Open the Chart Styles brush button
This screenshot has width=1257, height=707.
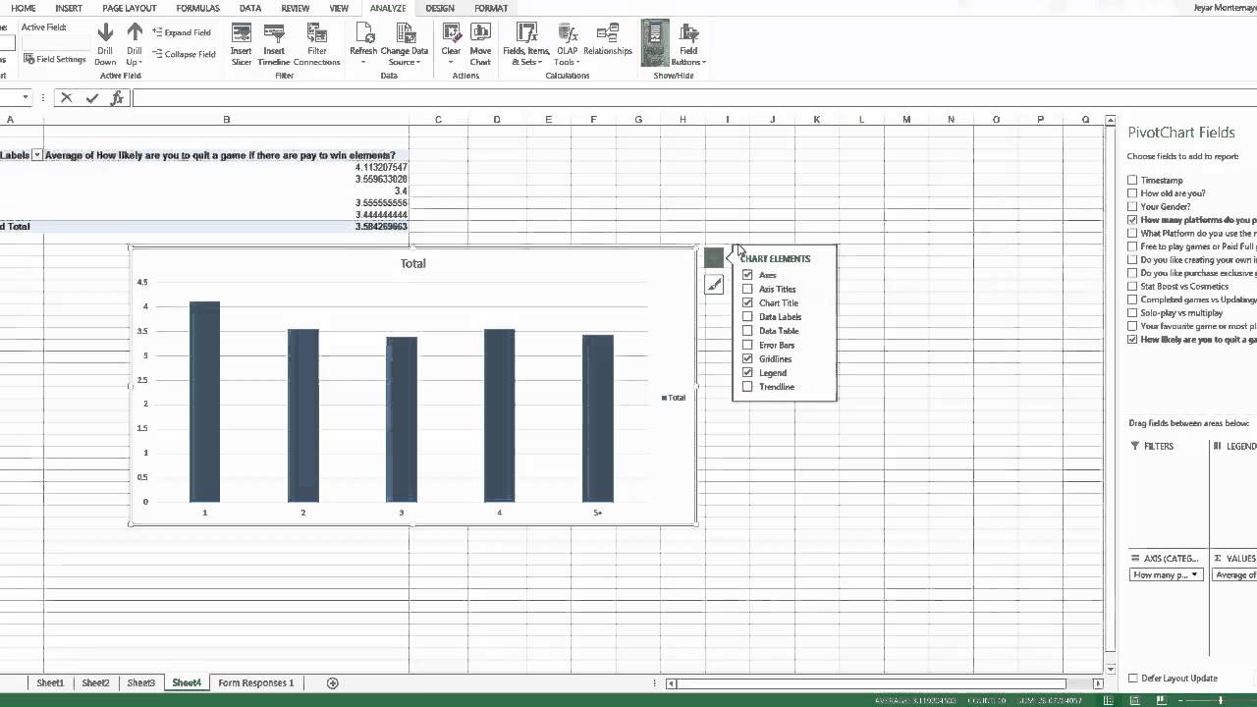click(x=714, y=285)
